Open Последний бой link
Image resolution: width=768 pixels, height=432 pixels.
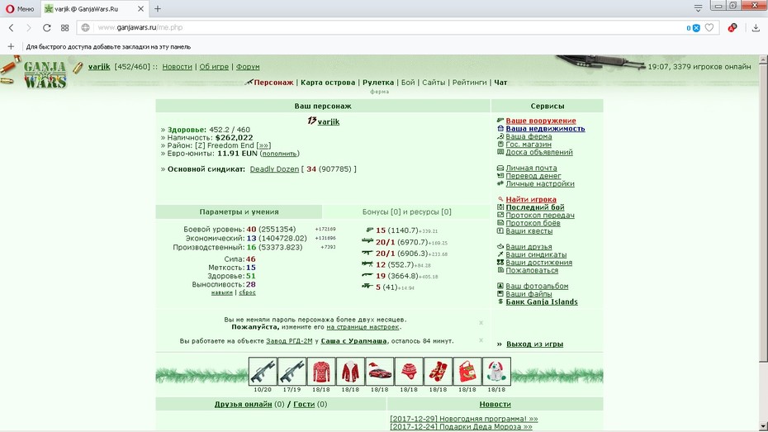tap(535, 207)
